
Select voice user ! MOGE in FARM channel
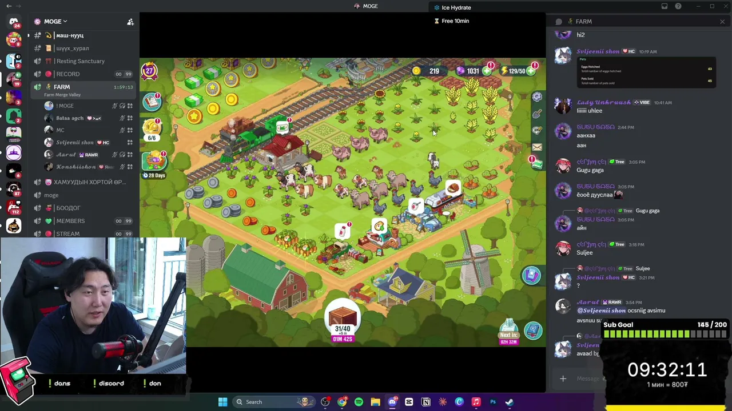pos(89,106)
